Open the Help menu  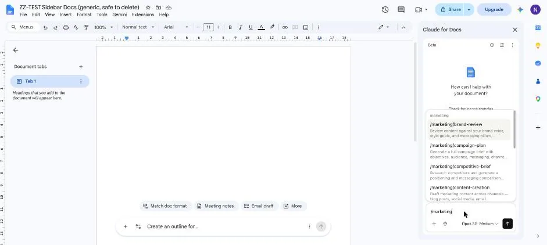coord(163,15)
